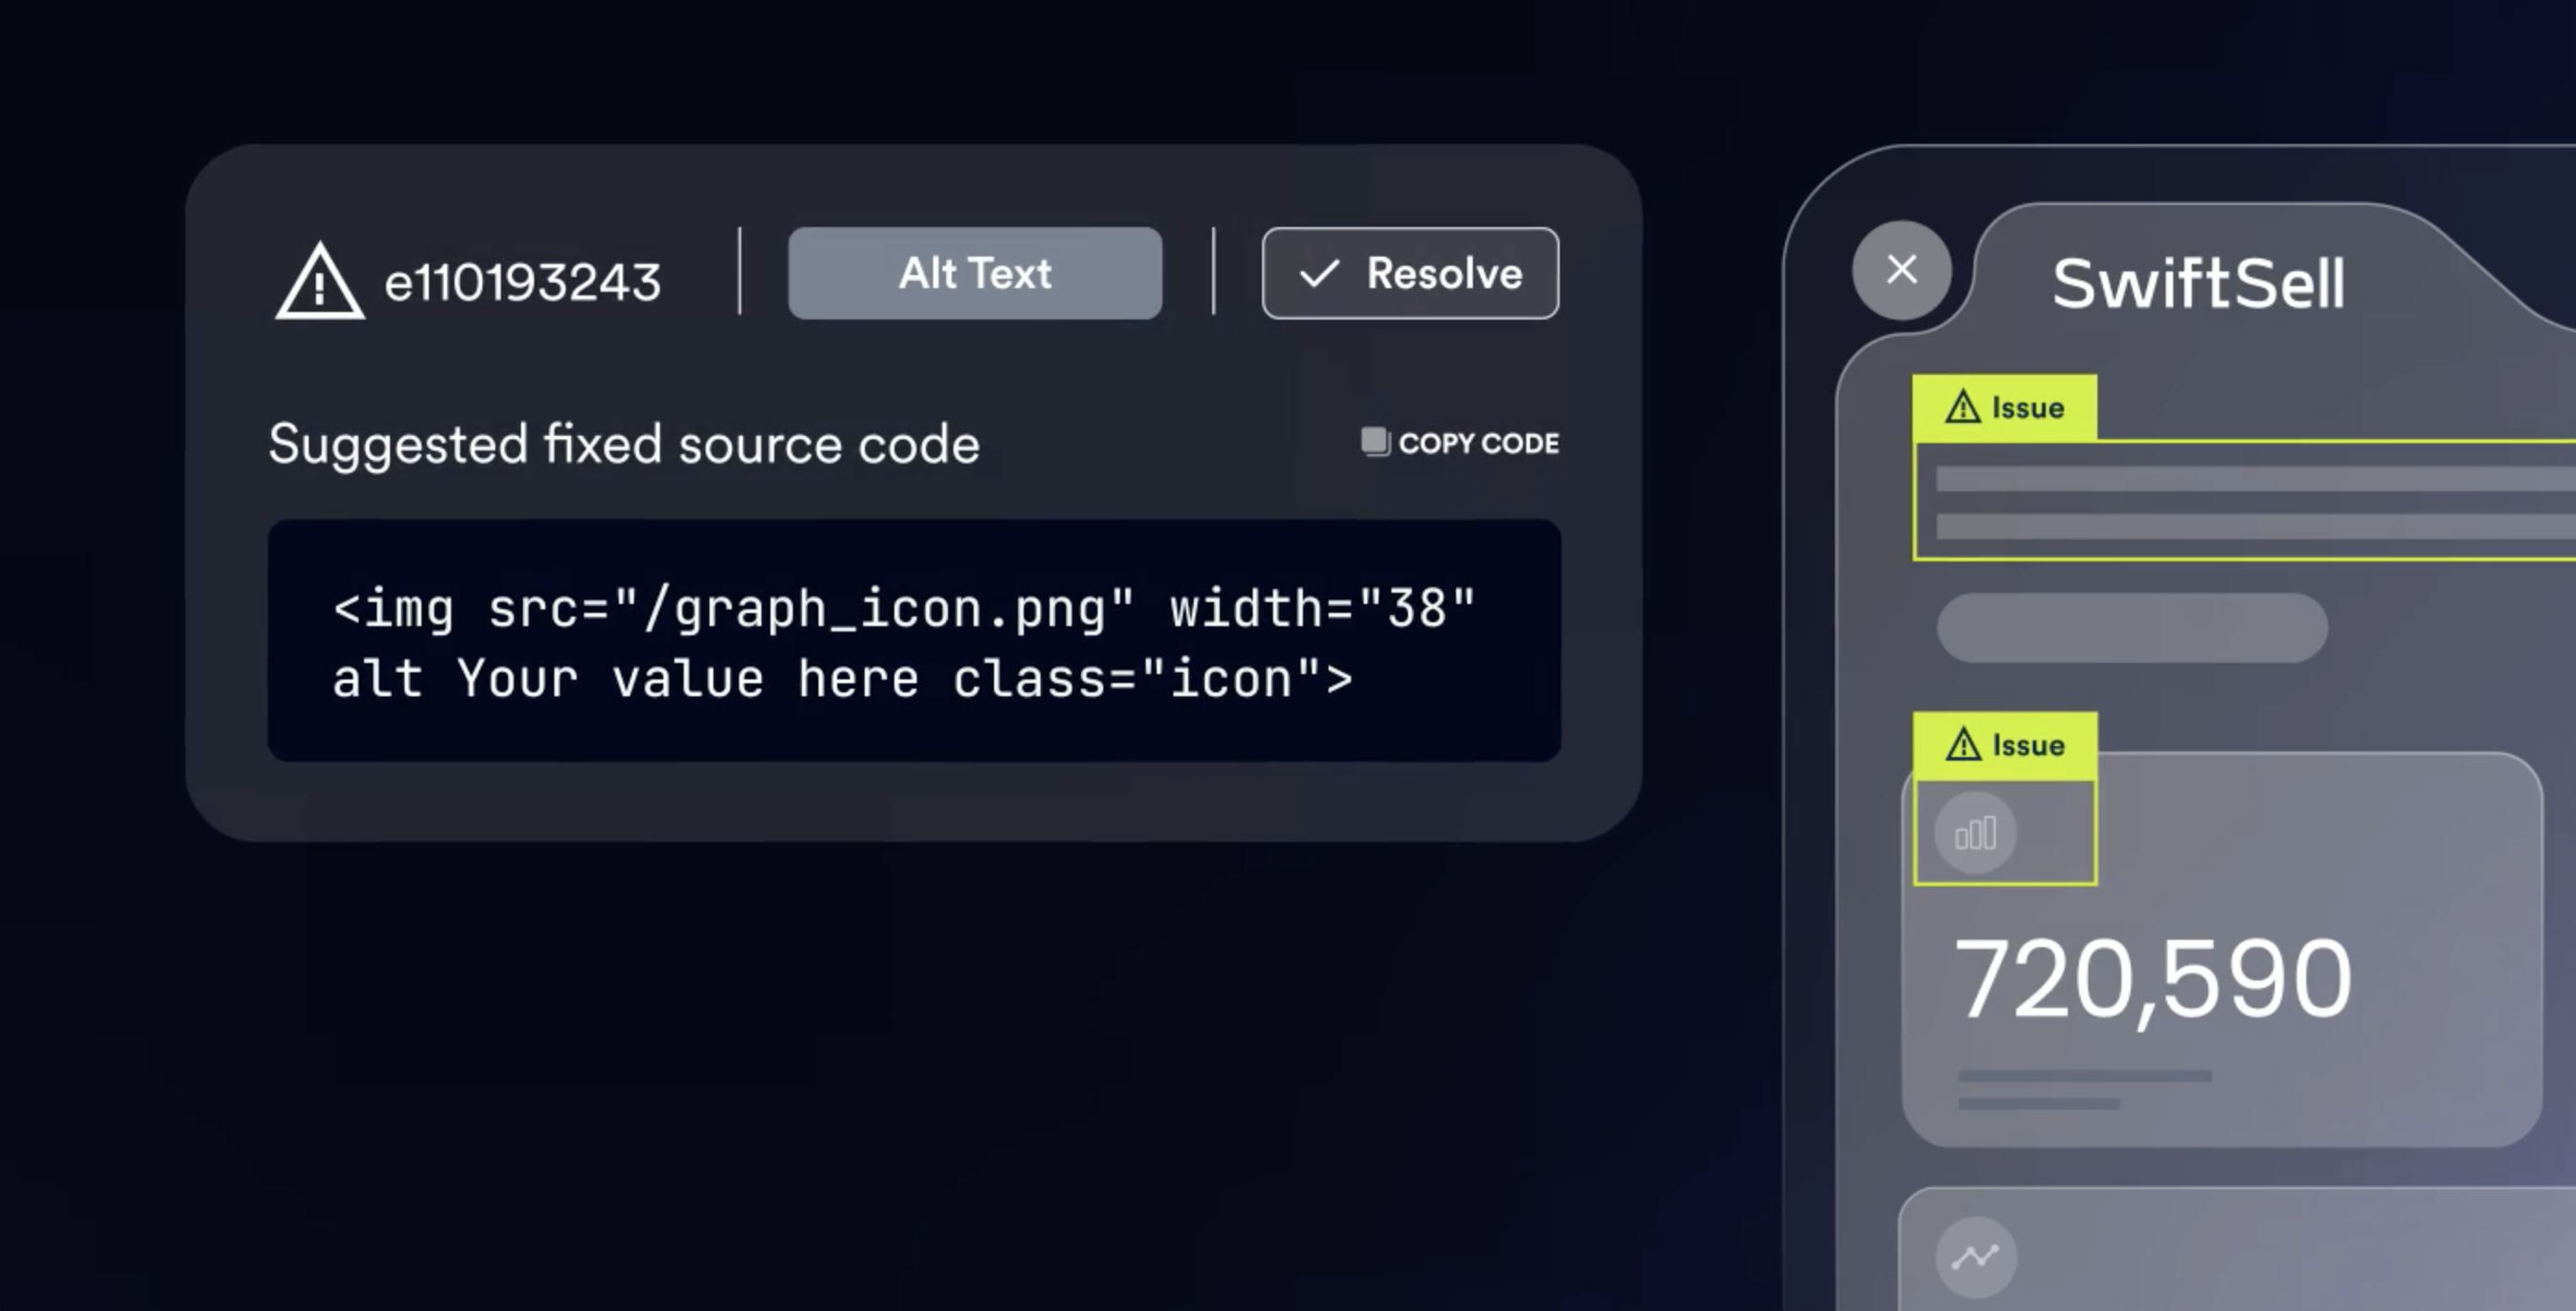Click the warning triangle in first Issue tag
This screenshot has width=2576, height=1311.
[x=1962, y=407]
